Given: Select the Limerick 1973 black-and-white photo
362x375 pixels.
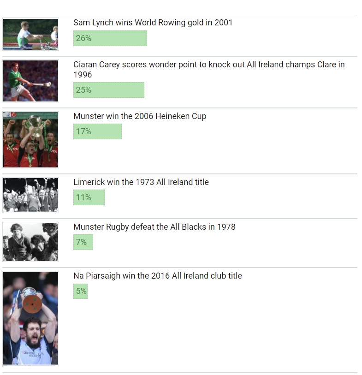Looking at the screenshot, I should (30, 195).
